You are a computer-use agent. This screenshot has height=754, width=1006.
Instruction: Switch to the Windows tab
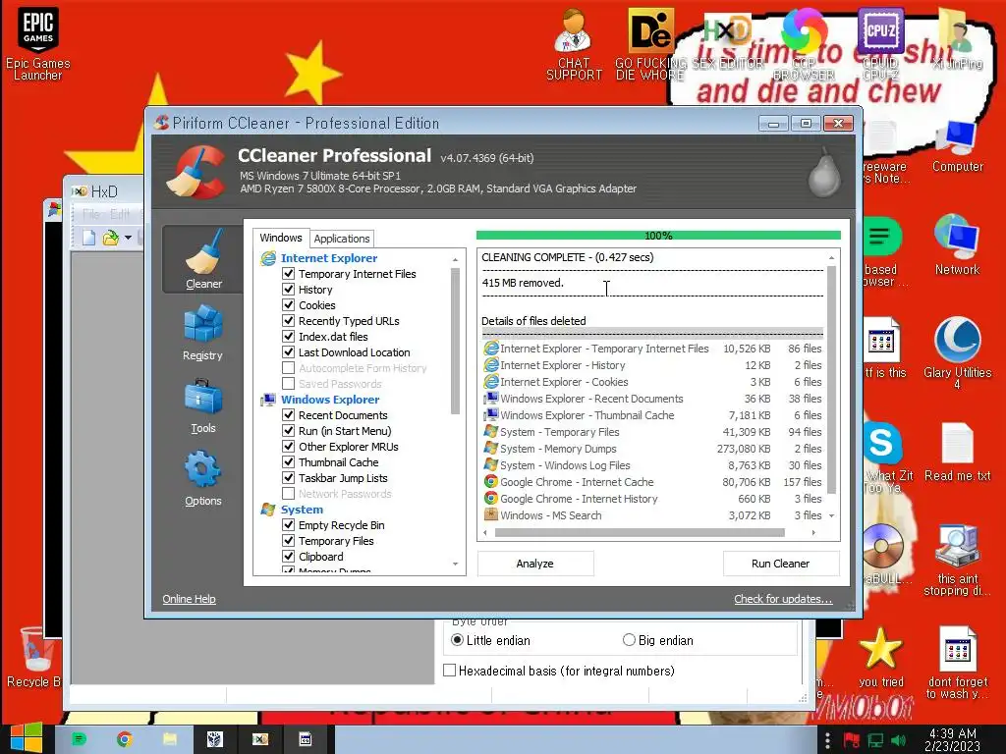tap(280, 238)
